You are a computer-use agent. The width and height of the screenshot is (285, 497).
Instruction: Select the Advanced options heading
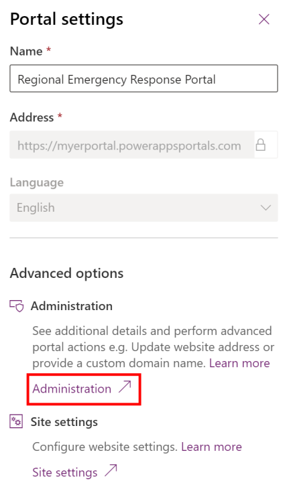coord(66,273)
